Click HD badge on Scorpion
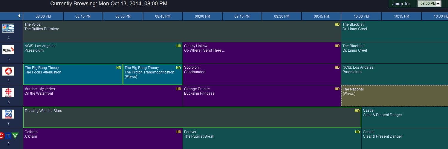Image resolution: width=448 pixels, height=149 pixels. tap(337, 67)
